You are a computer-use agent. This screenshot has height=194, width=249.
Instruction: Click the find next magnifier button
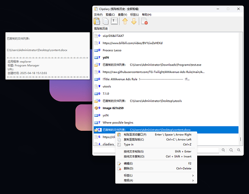point(239,150)
